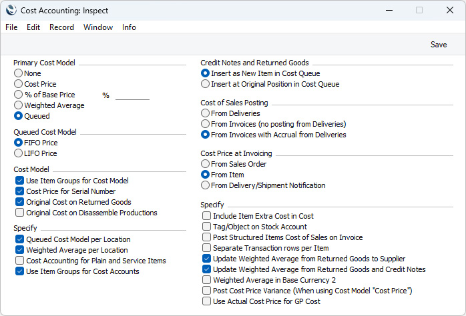Open the Edit menu
The width and height of the screenshot is (466, 316).
(33, 27)
